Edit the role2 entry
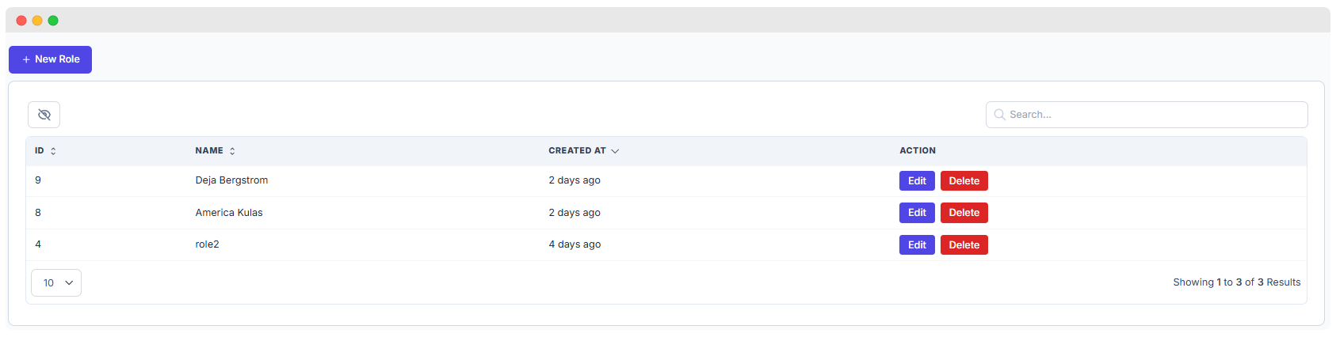Image resolution: width=1336 pixels, height=337 pixels. pos(917,245)
